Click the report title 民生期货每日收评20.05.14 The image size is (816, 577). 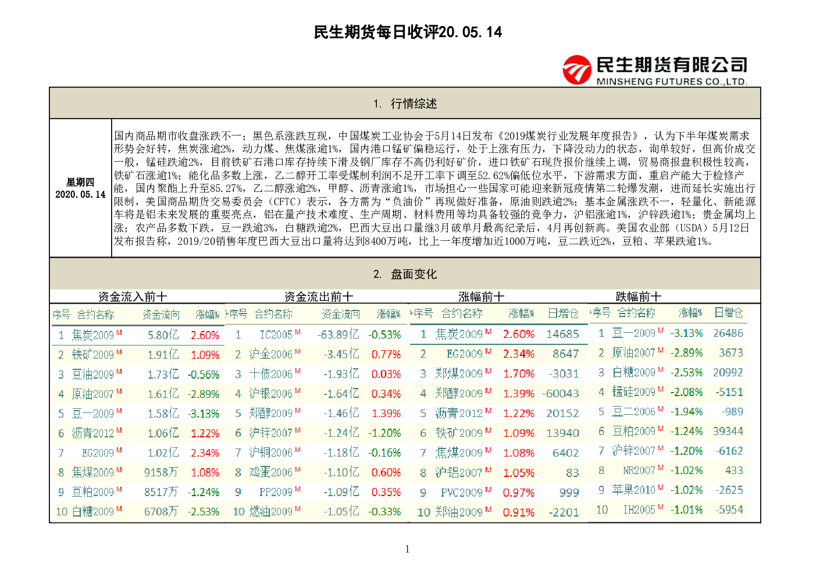point(408,32)
